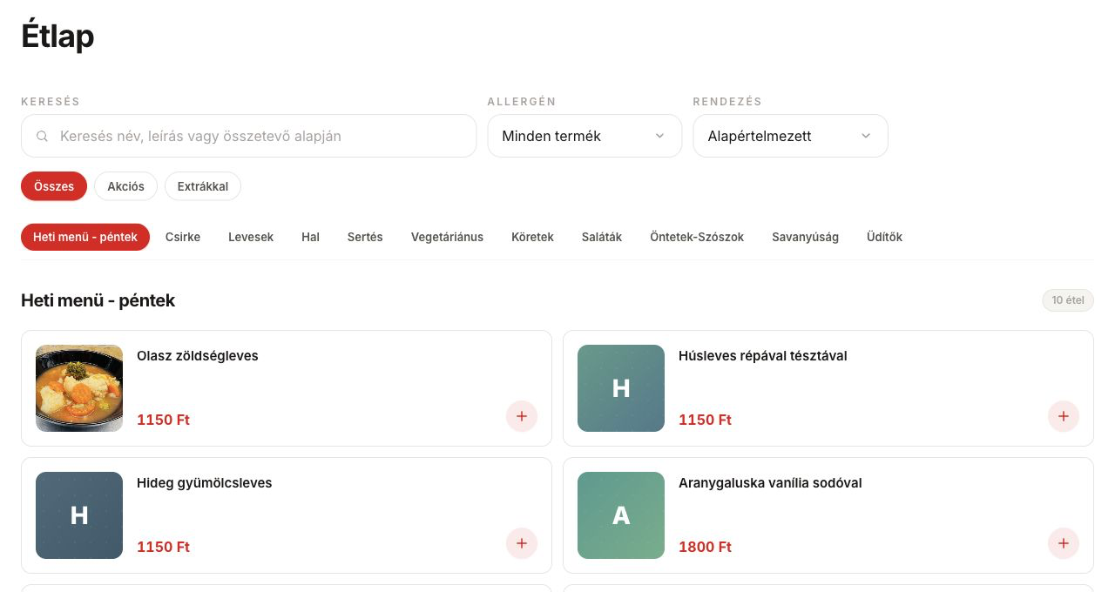This screenshot has width=1115, height=592.
Task: Switch to Heti menü - péntek category tab
Action: click(x=85, y=237)
